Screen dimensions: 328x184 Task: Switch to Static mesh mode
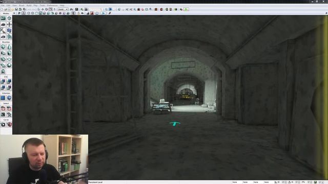[x=9, y=31]
